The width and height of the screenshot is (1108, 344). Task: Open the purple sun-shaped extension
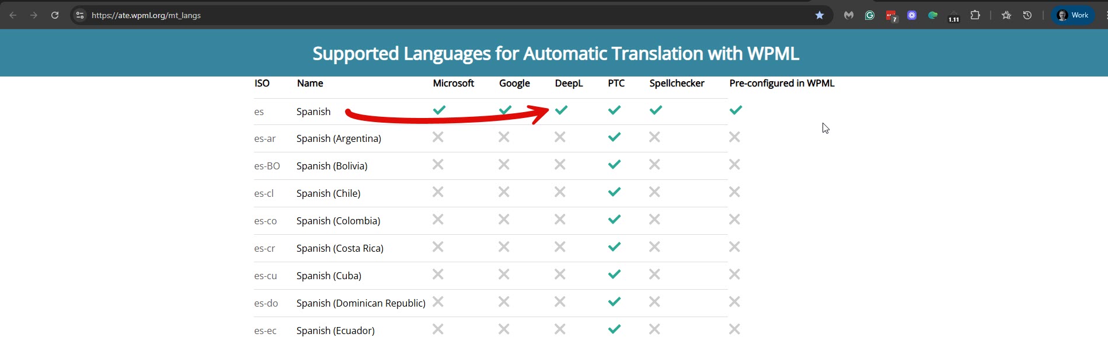912,15
